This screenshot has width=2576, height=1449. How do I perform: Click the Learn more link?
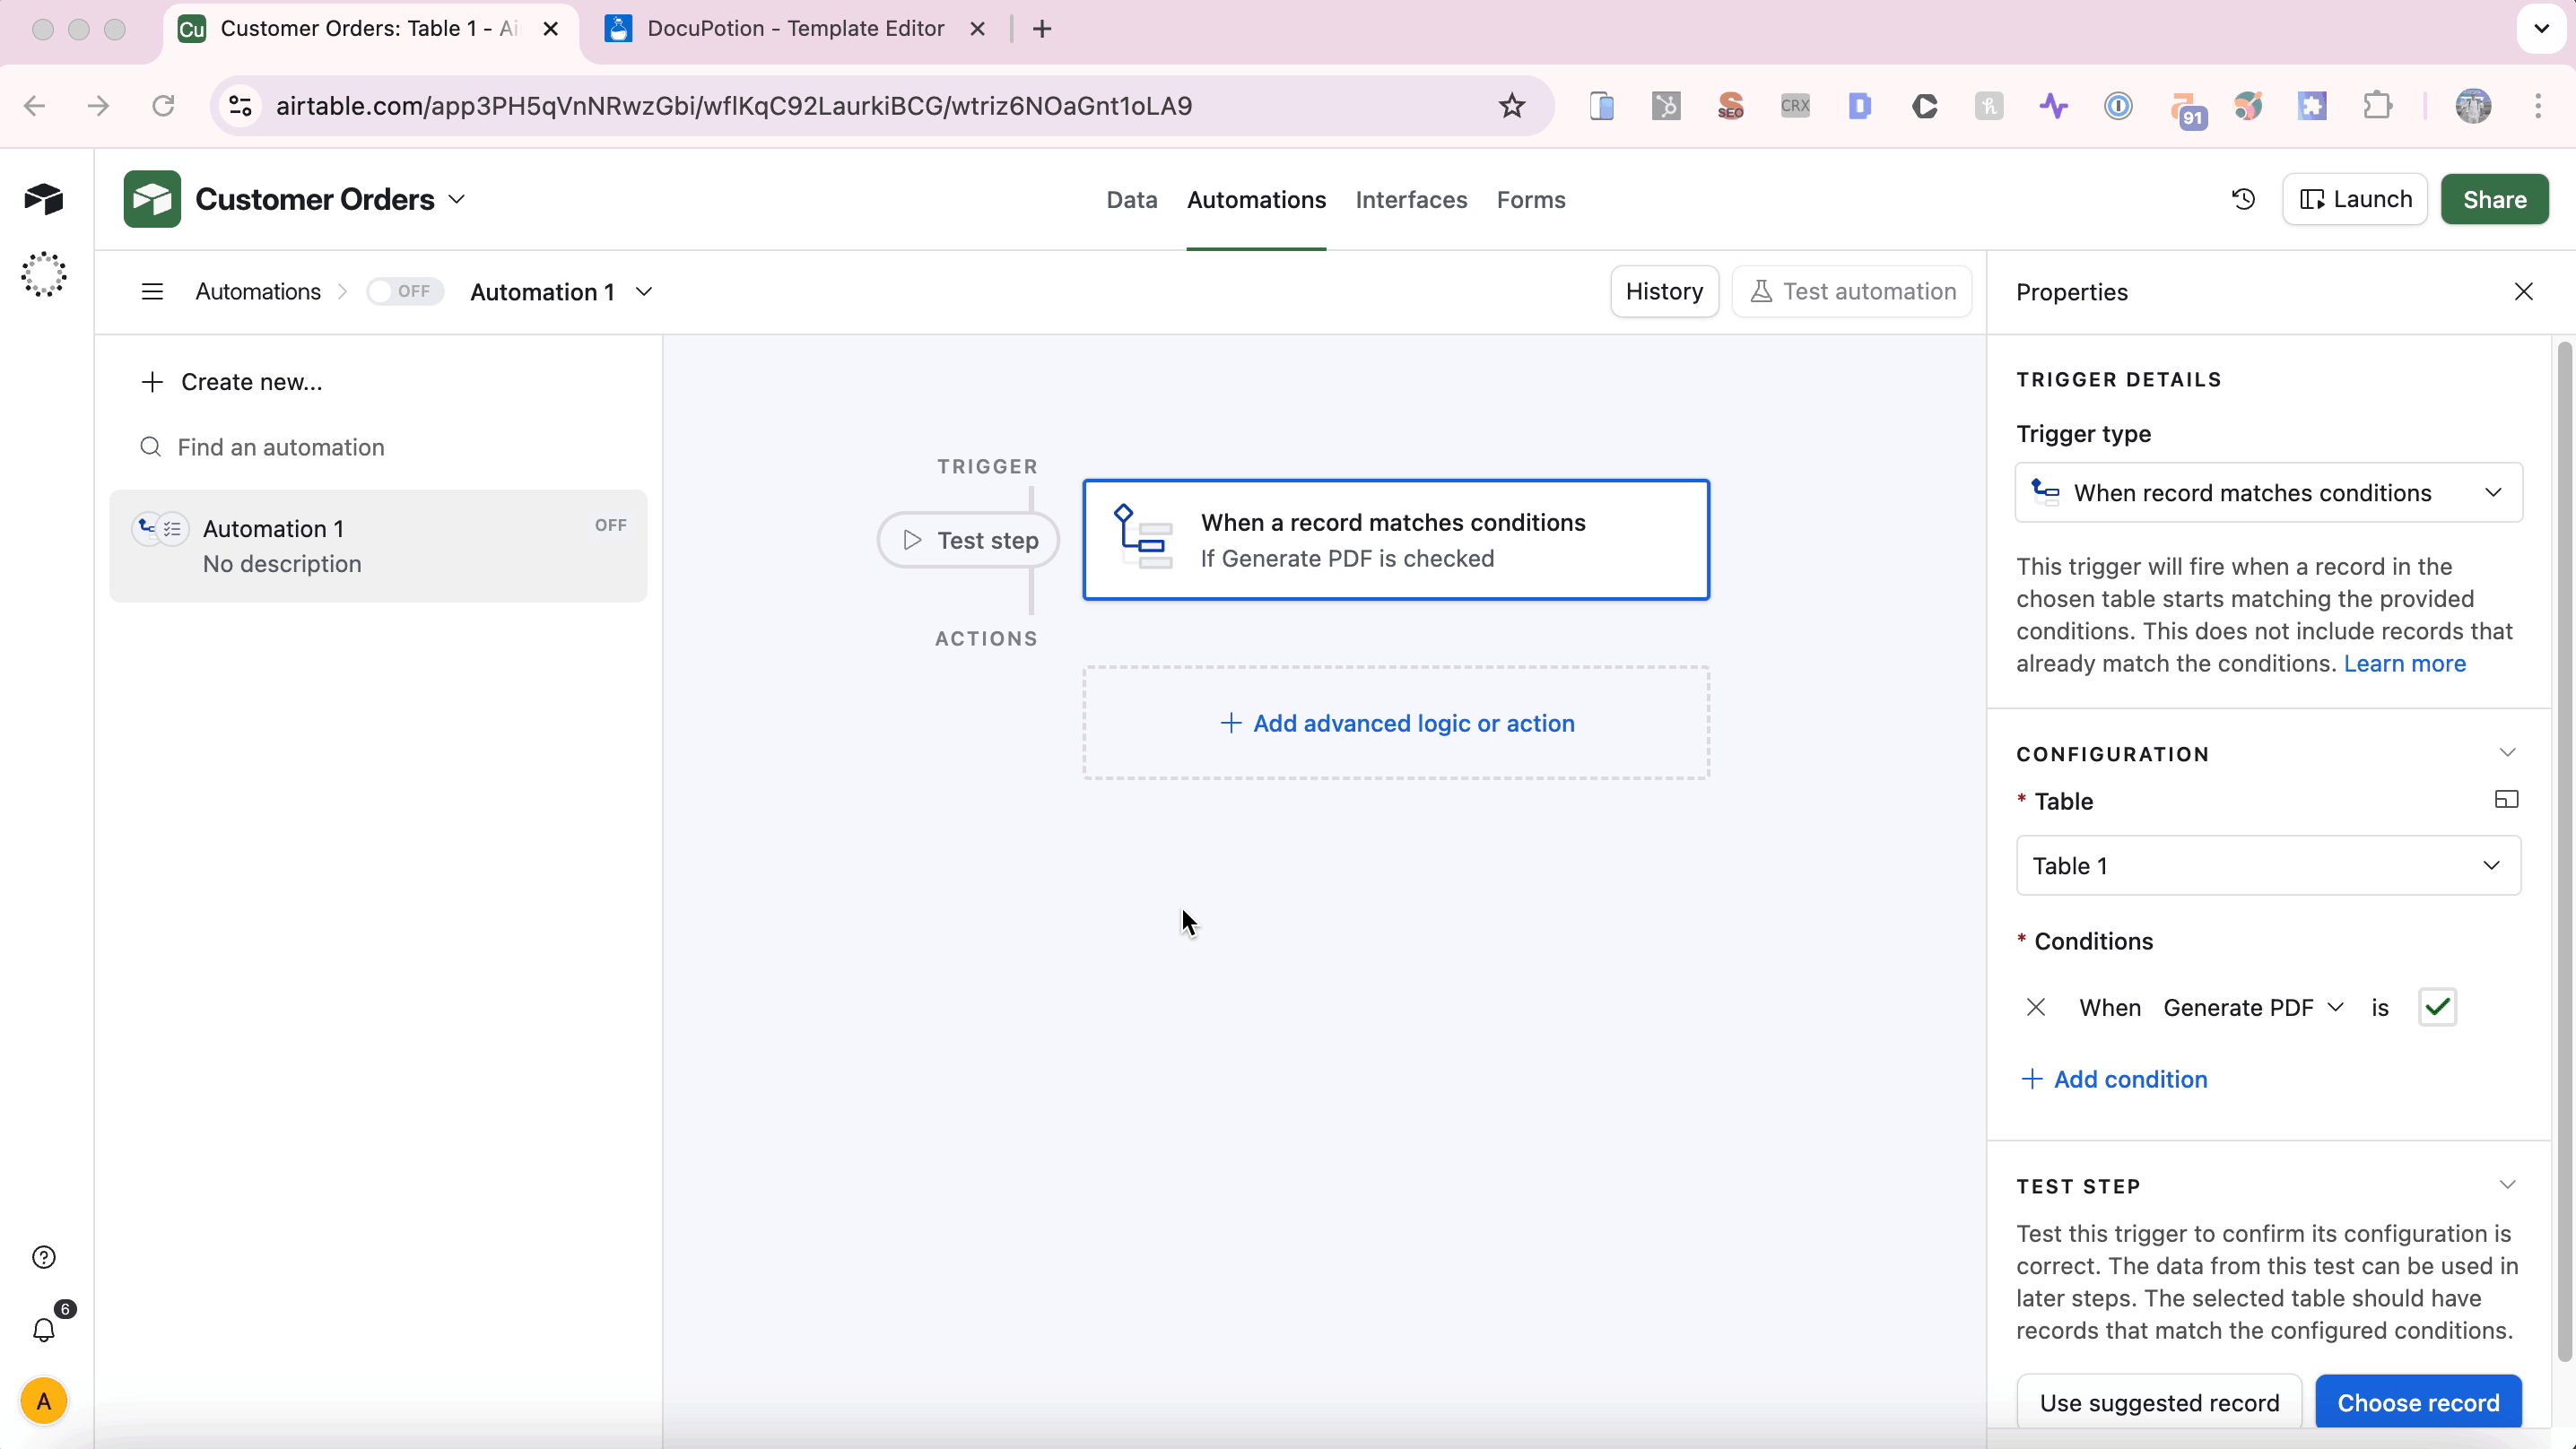click(x=2404, y=663)
